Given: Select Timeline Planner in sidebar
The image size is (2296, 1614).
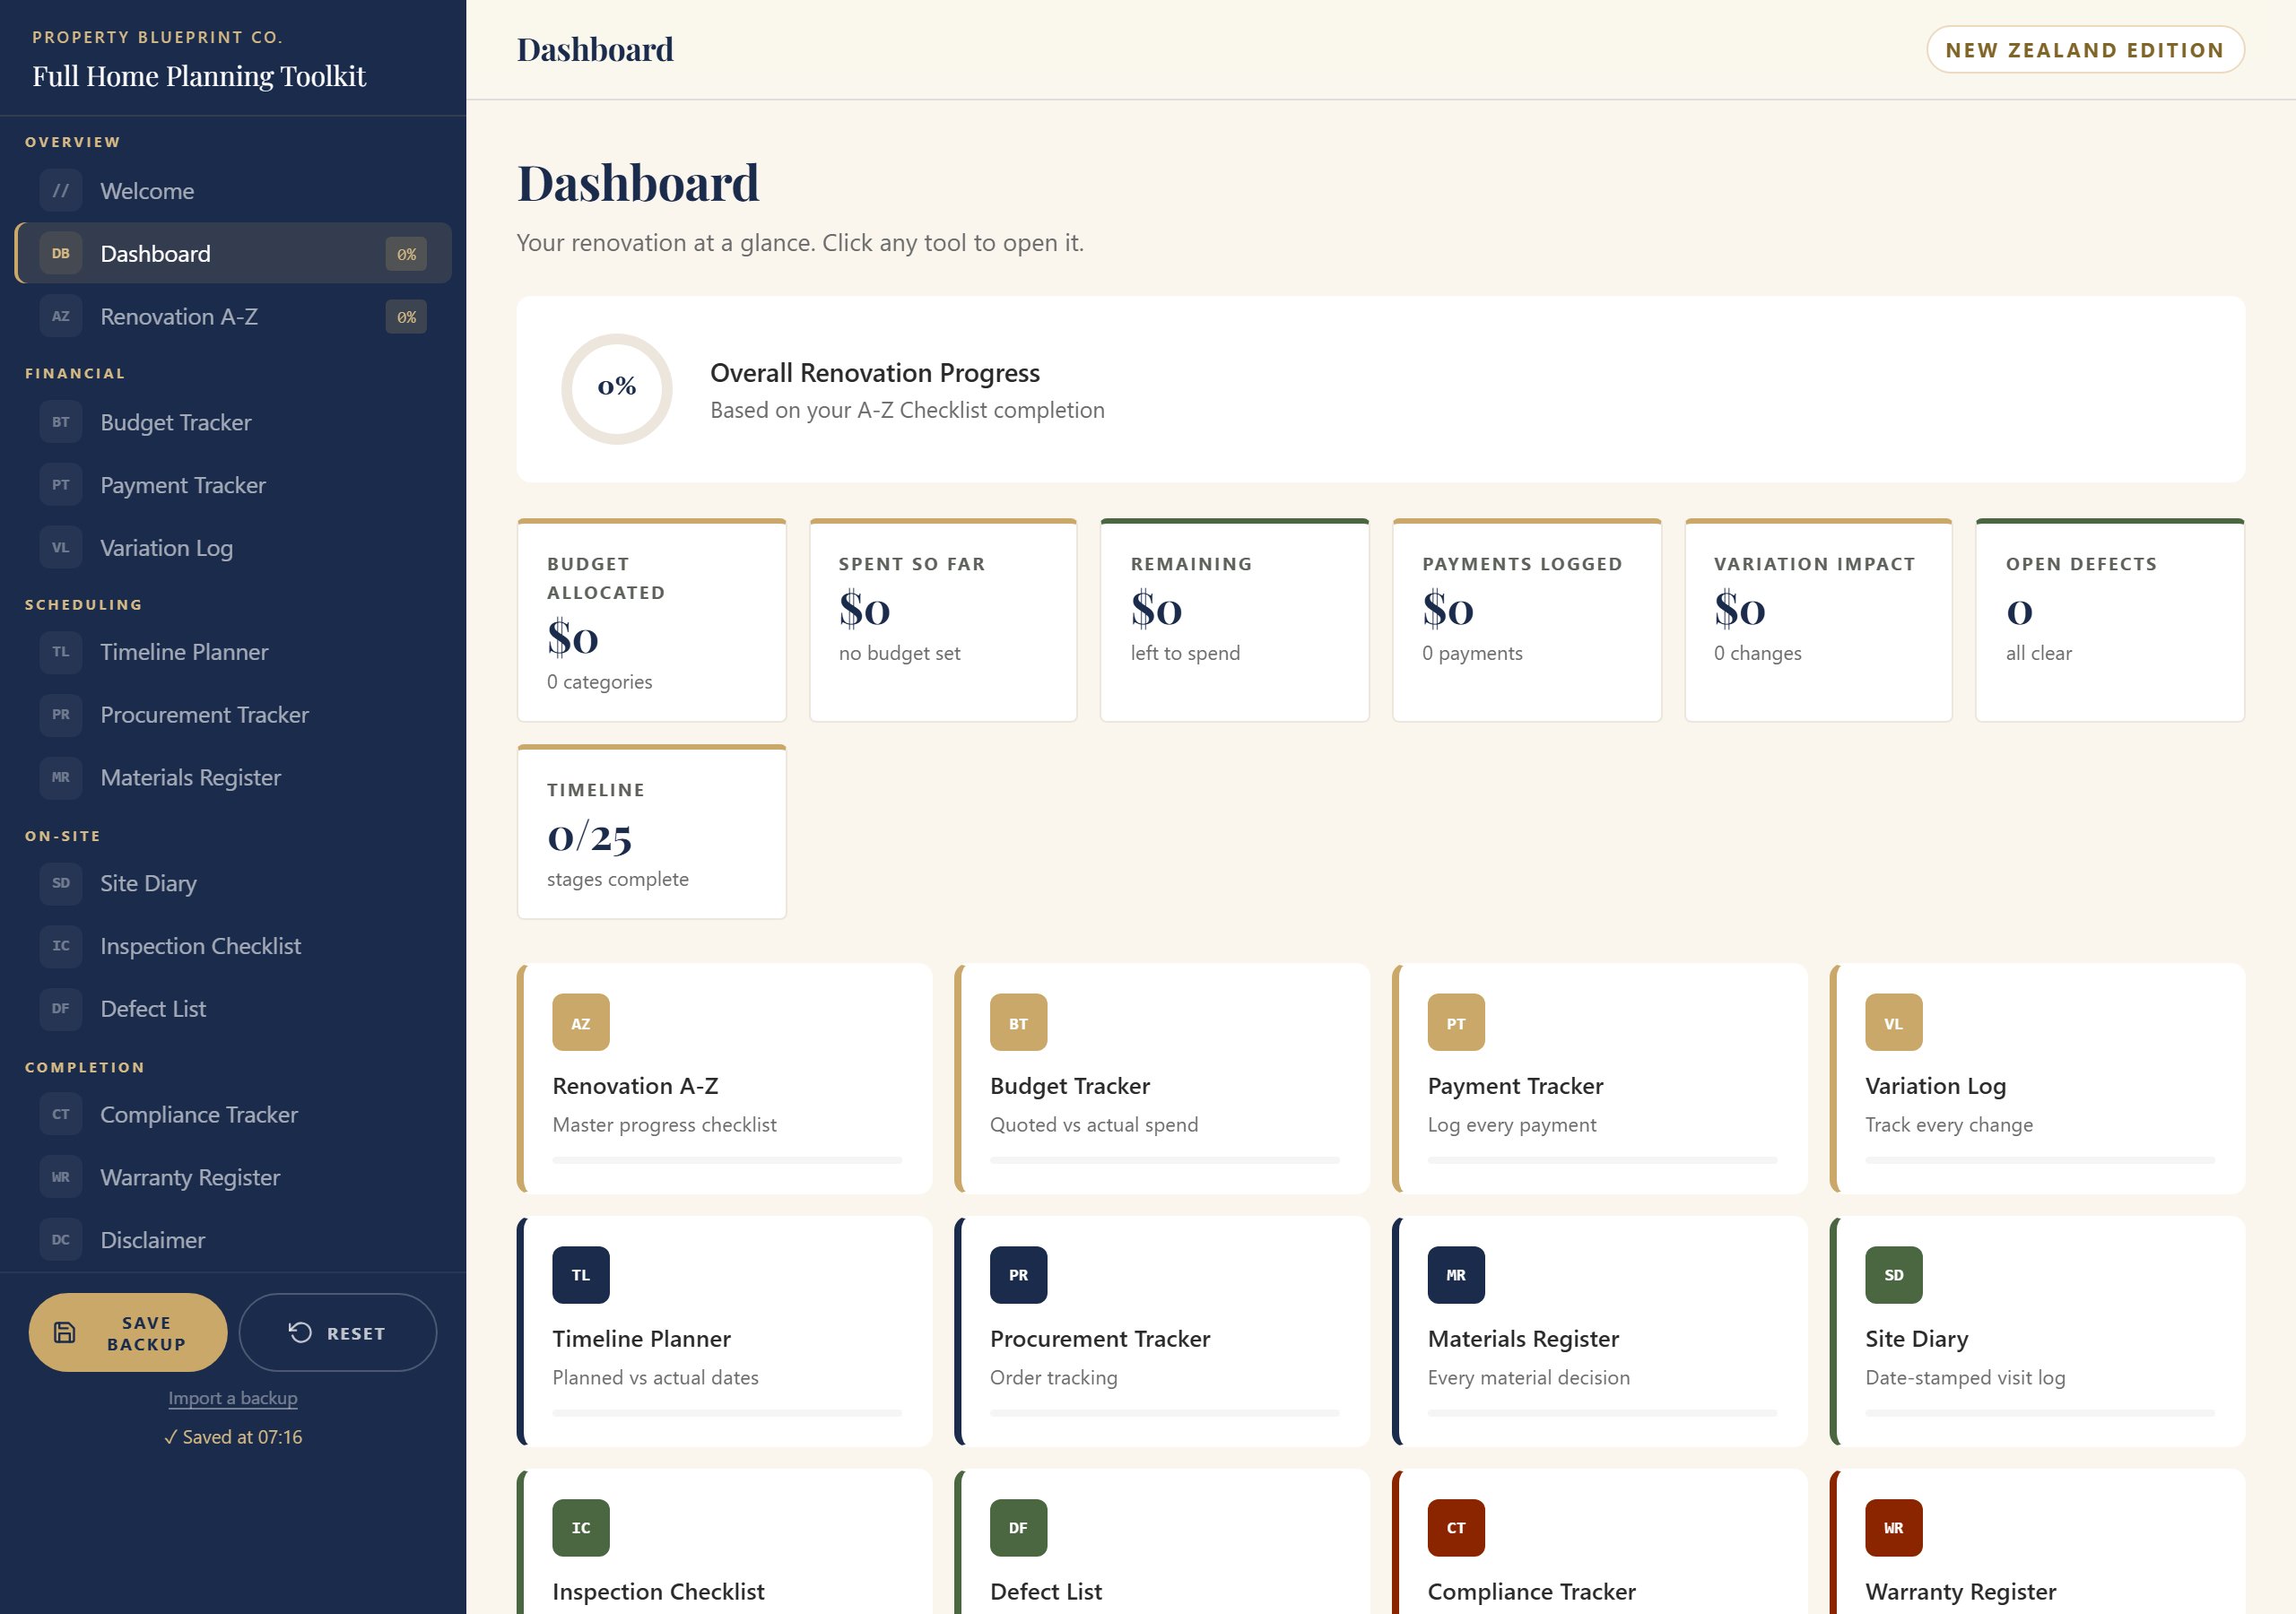Looking at the screenshot, I should click(233, 652).
